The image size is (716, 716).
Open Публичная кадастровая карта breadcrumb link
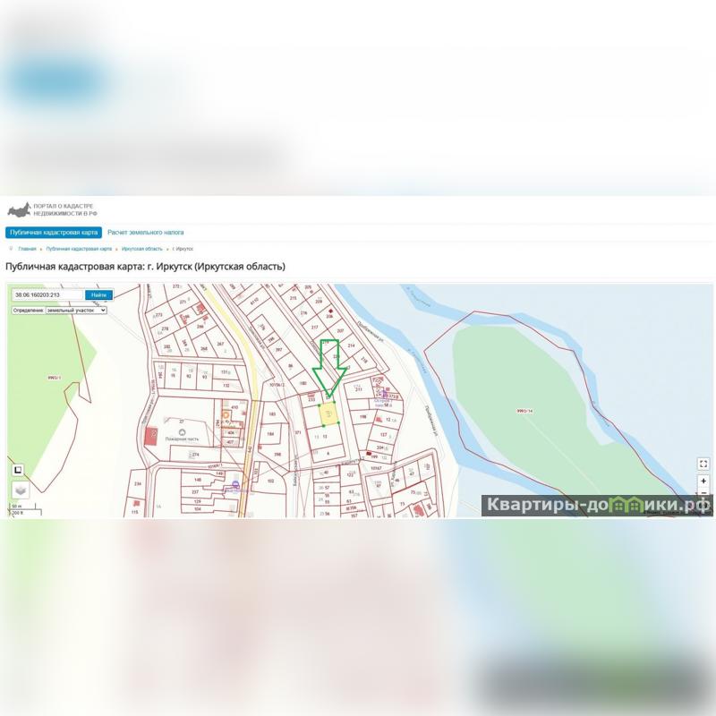[x=79, y=249]
